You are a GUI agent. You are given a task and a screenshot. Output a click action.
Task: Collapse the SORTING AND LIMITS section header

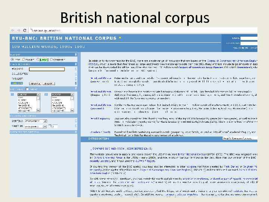tap(43, 116)
